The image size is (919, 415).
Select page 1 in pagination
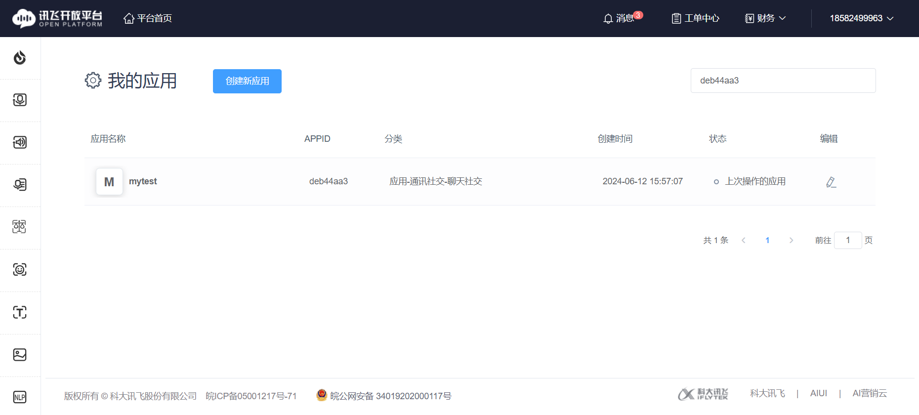click(x=767, y=240)
